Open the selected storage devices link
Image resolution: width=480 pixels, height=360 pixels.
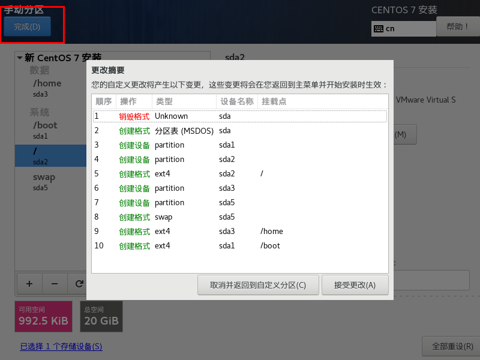click(x=61, y=347)
